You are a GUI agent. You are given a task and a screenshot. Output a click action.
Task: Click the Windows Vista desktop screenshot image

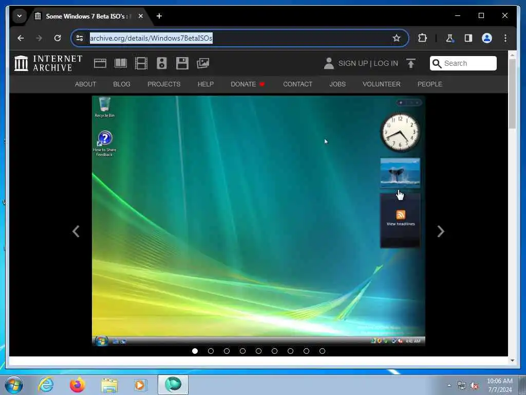click(259, 221)
